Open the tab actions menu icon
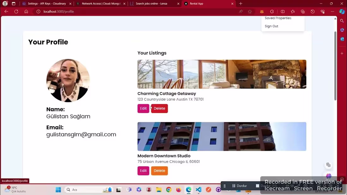This screenshot has height=195, width=347. tap(14, 3)
